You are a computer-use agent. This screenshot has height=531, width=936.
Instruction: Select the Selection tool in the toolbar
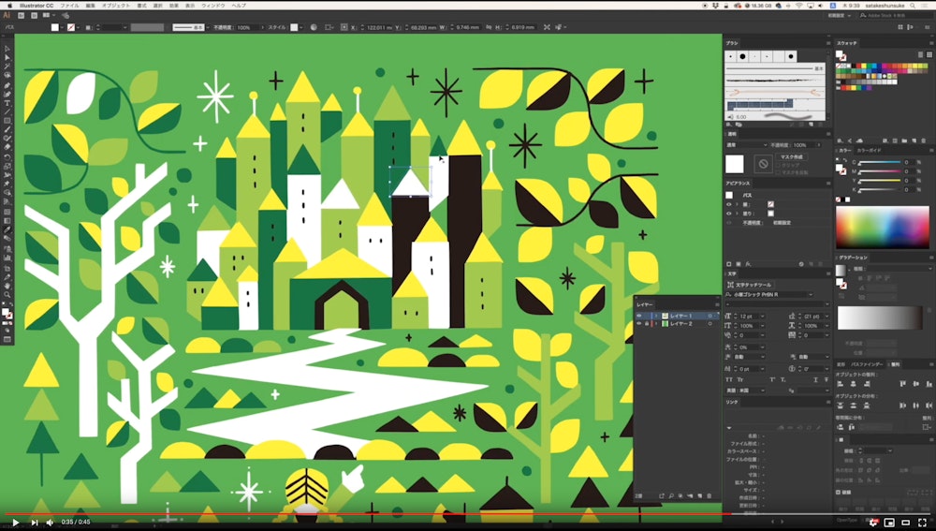(x=7, y=48)
